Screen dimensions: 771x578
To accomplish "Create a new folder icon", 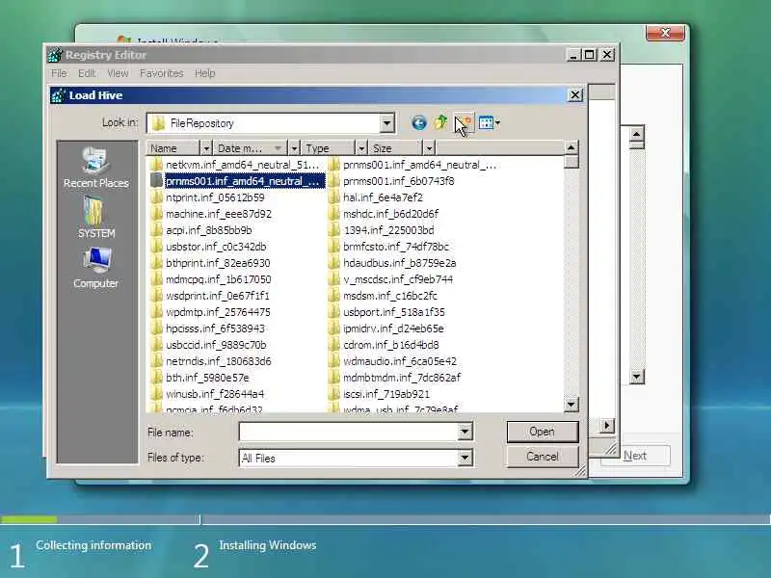I will click(464, 123).
